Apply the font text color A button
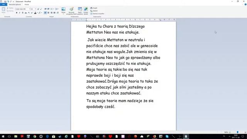This screenshot has width=247, height=139. coord(35,13)
